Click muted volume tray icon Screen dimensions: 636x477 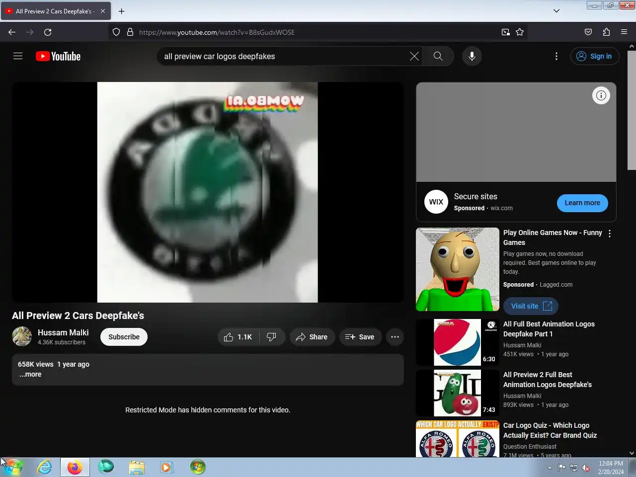pyautogui.click(x=586, y=468)
